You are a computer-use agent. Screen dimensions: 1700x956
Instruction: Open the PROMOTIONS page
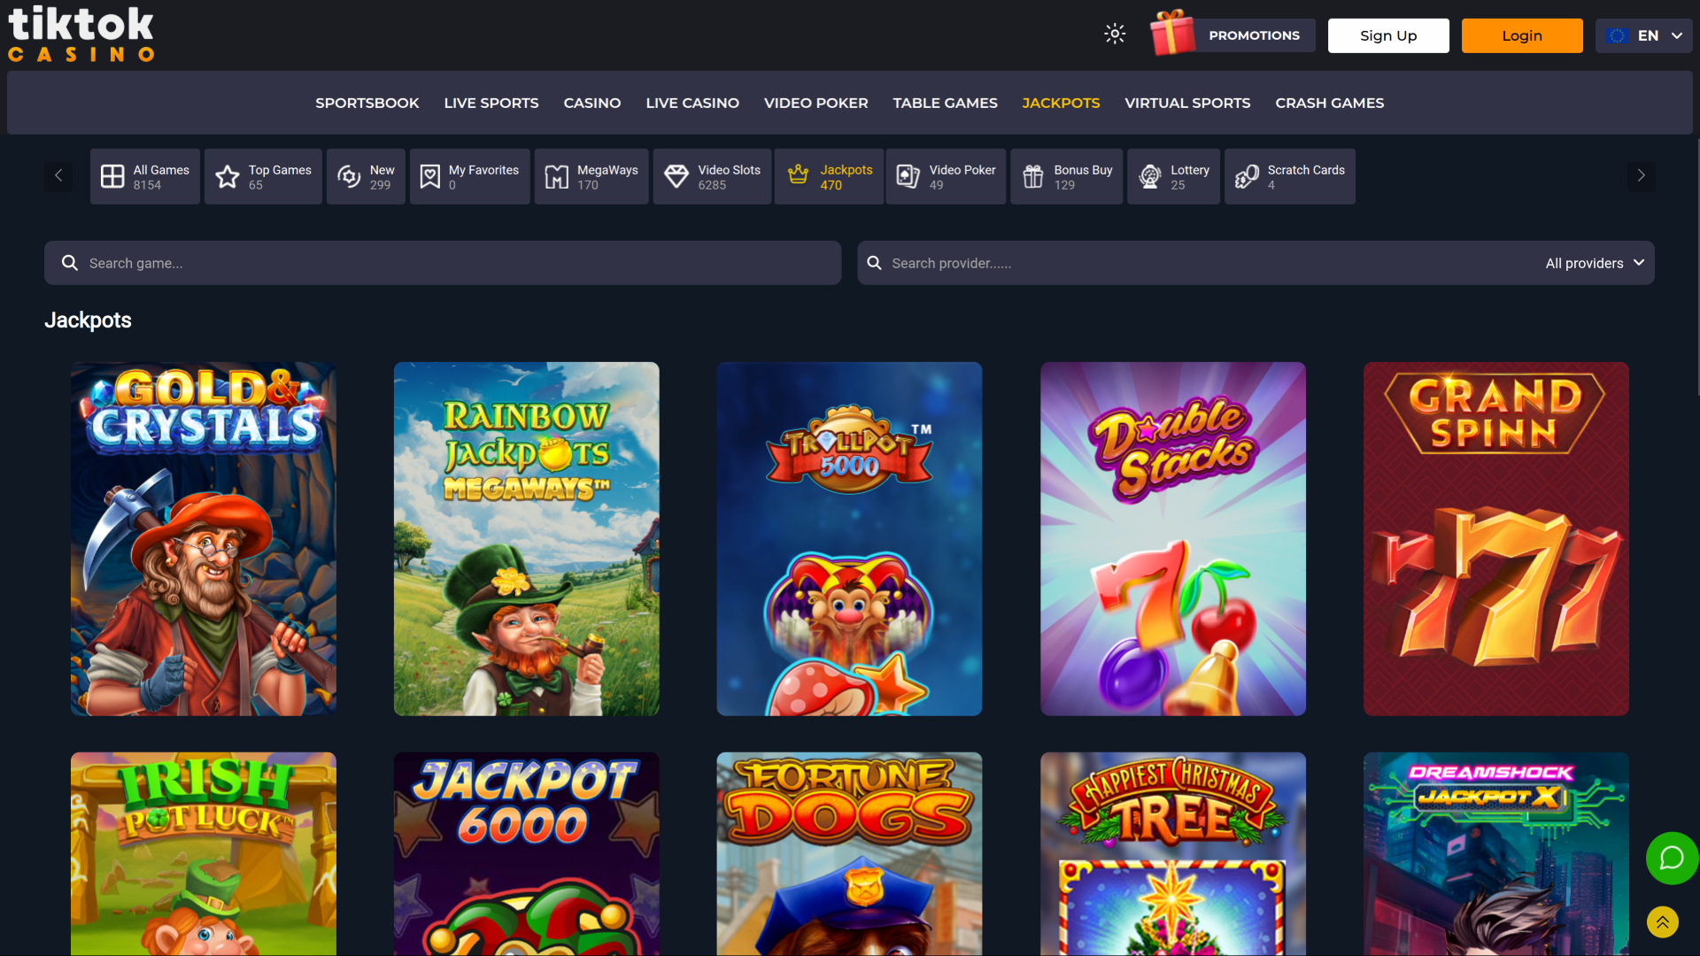click(x=1255, y=35)
